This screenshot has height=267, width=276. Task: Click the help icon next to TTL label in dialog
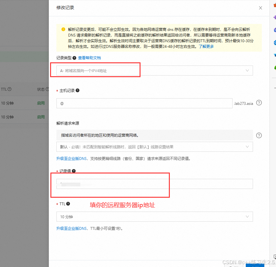68,204
